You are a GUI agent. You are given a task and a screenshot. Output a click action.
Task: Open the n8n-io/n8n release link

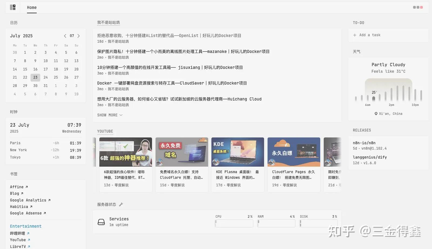[364, 143]
